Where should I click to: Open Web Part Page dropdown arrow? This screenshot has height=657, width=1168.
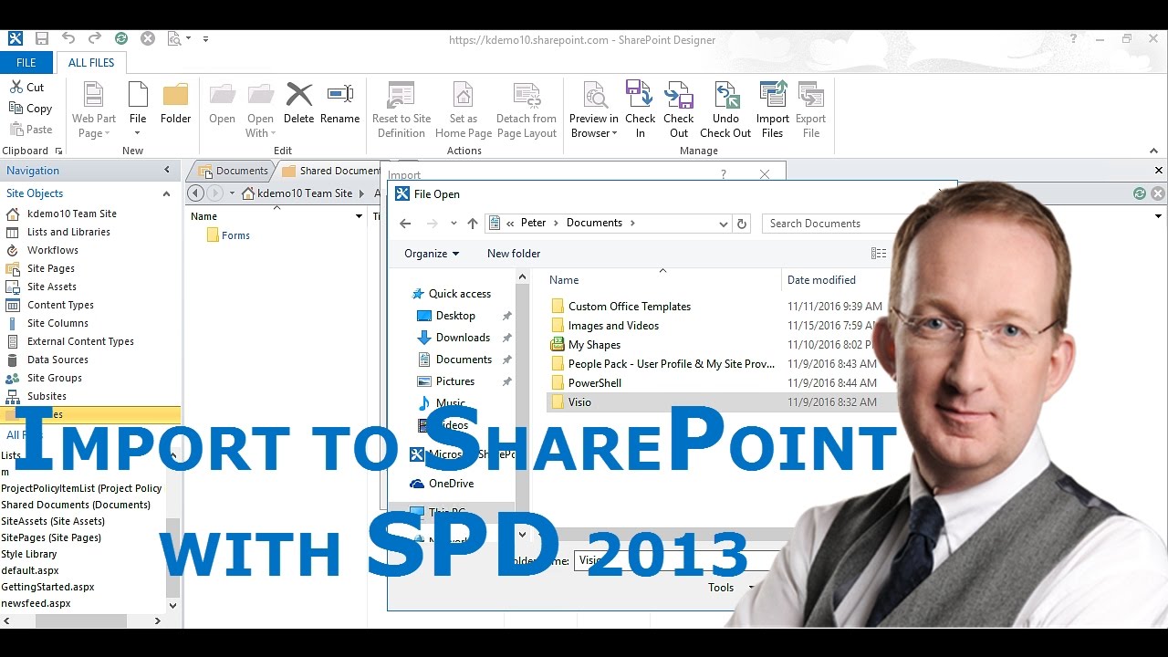107,134
